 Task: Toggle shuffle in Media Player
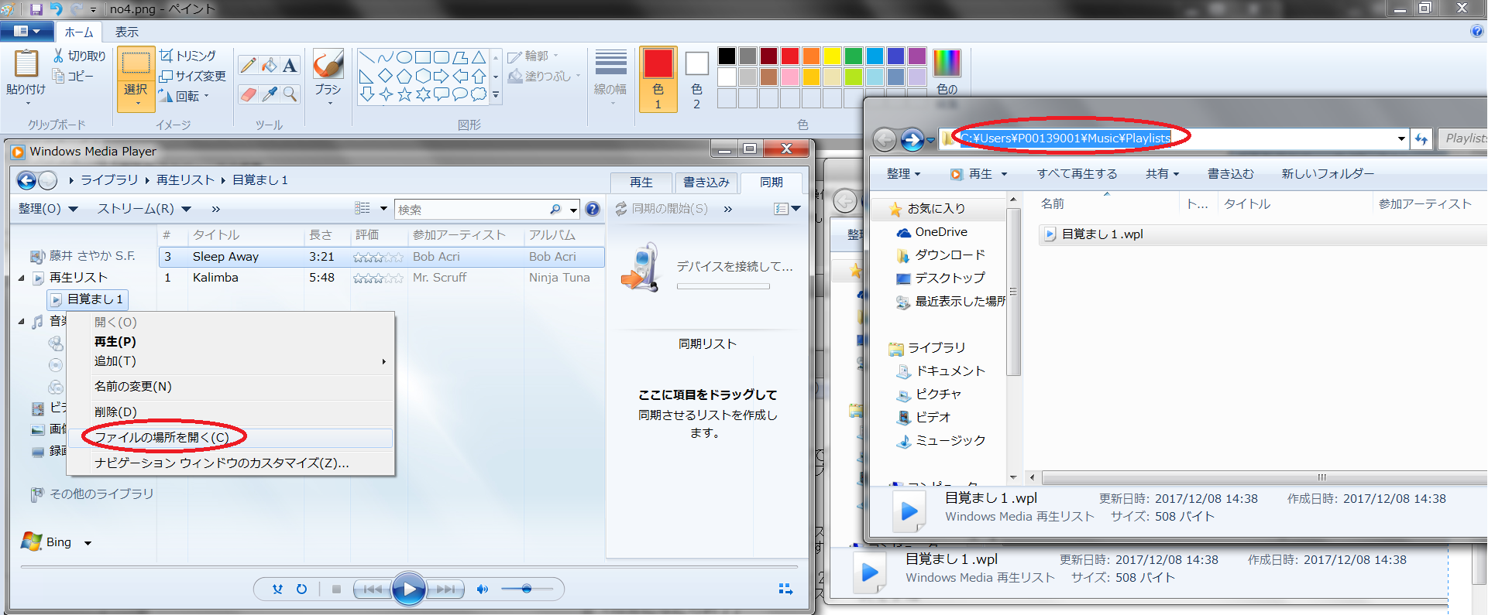point(277,589)
